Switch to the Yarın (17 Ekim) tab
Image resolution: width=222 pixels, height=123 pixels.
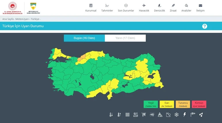point(125,38)
